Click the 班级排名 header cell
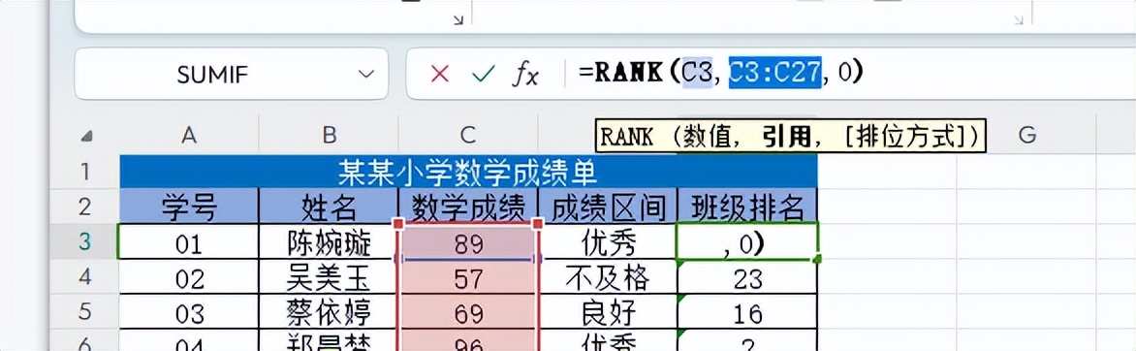The height and width of the screenshot is (351, 1136). coord(747,207)
